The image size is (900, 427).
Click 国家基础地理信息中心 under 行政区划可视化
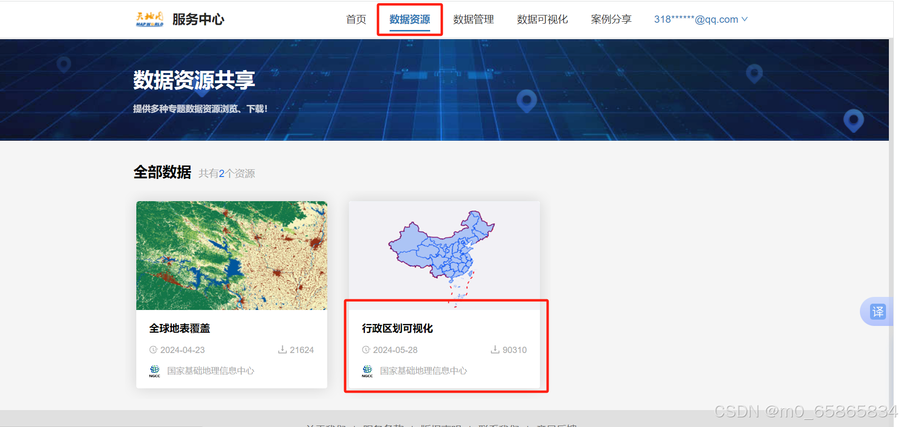tap(423, 371)
